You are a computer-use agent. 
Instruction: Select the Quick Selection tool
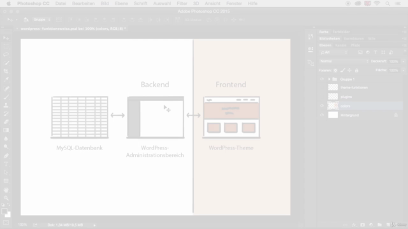[x=6, y=63]
